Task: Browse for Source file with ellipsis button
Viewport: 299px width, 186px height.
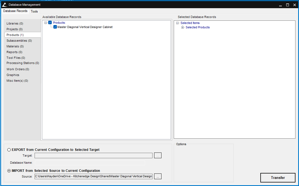Action: 158,176
